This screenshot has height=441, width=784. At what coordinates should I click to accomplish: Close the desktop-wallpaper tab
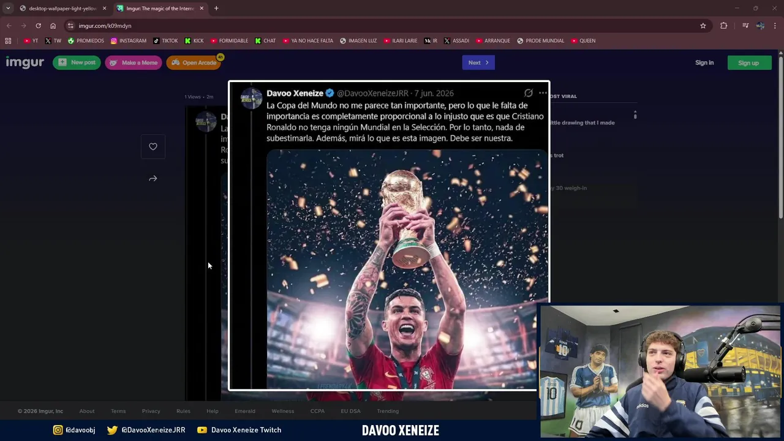point(104,9)
